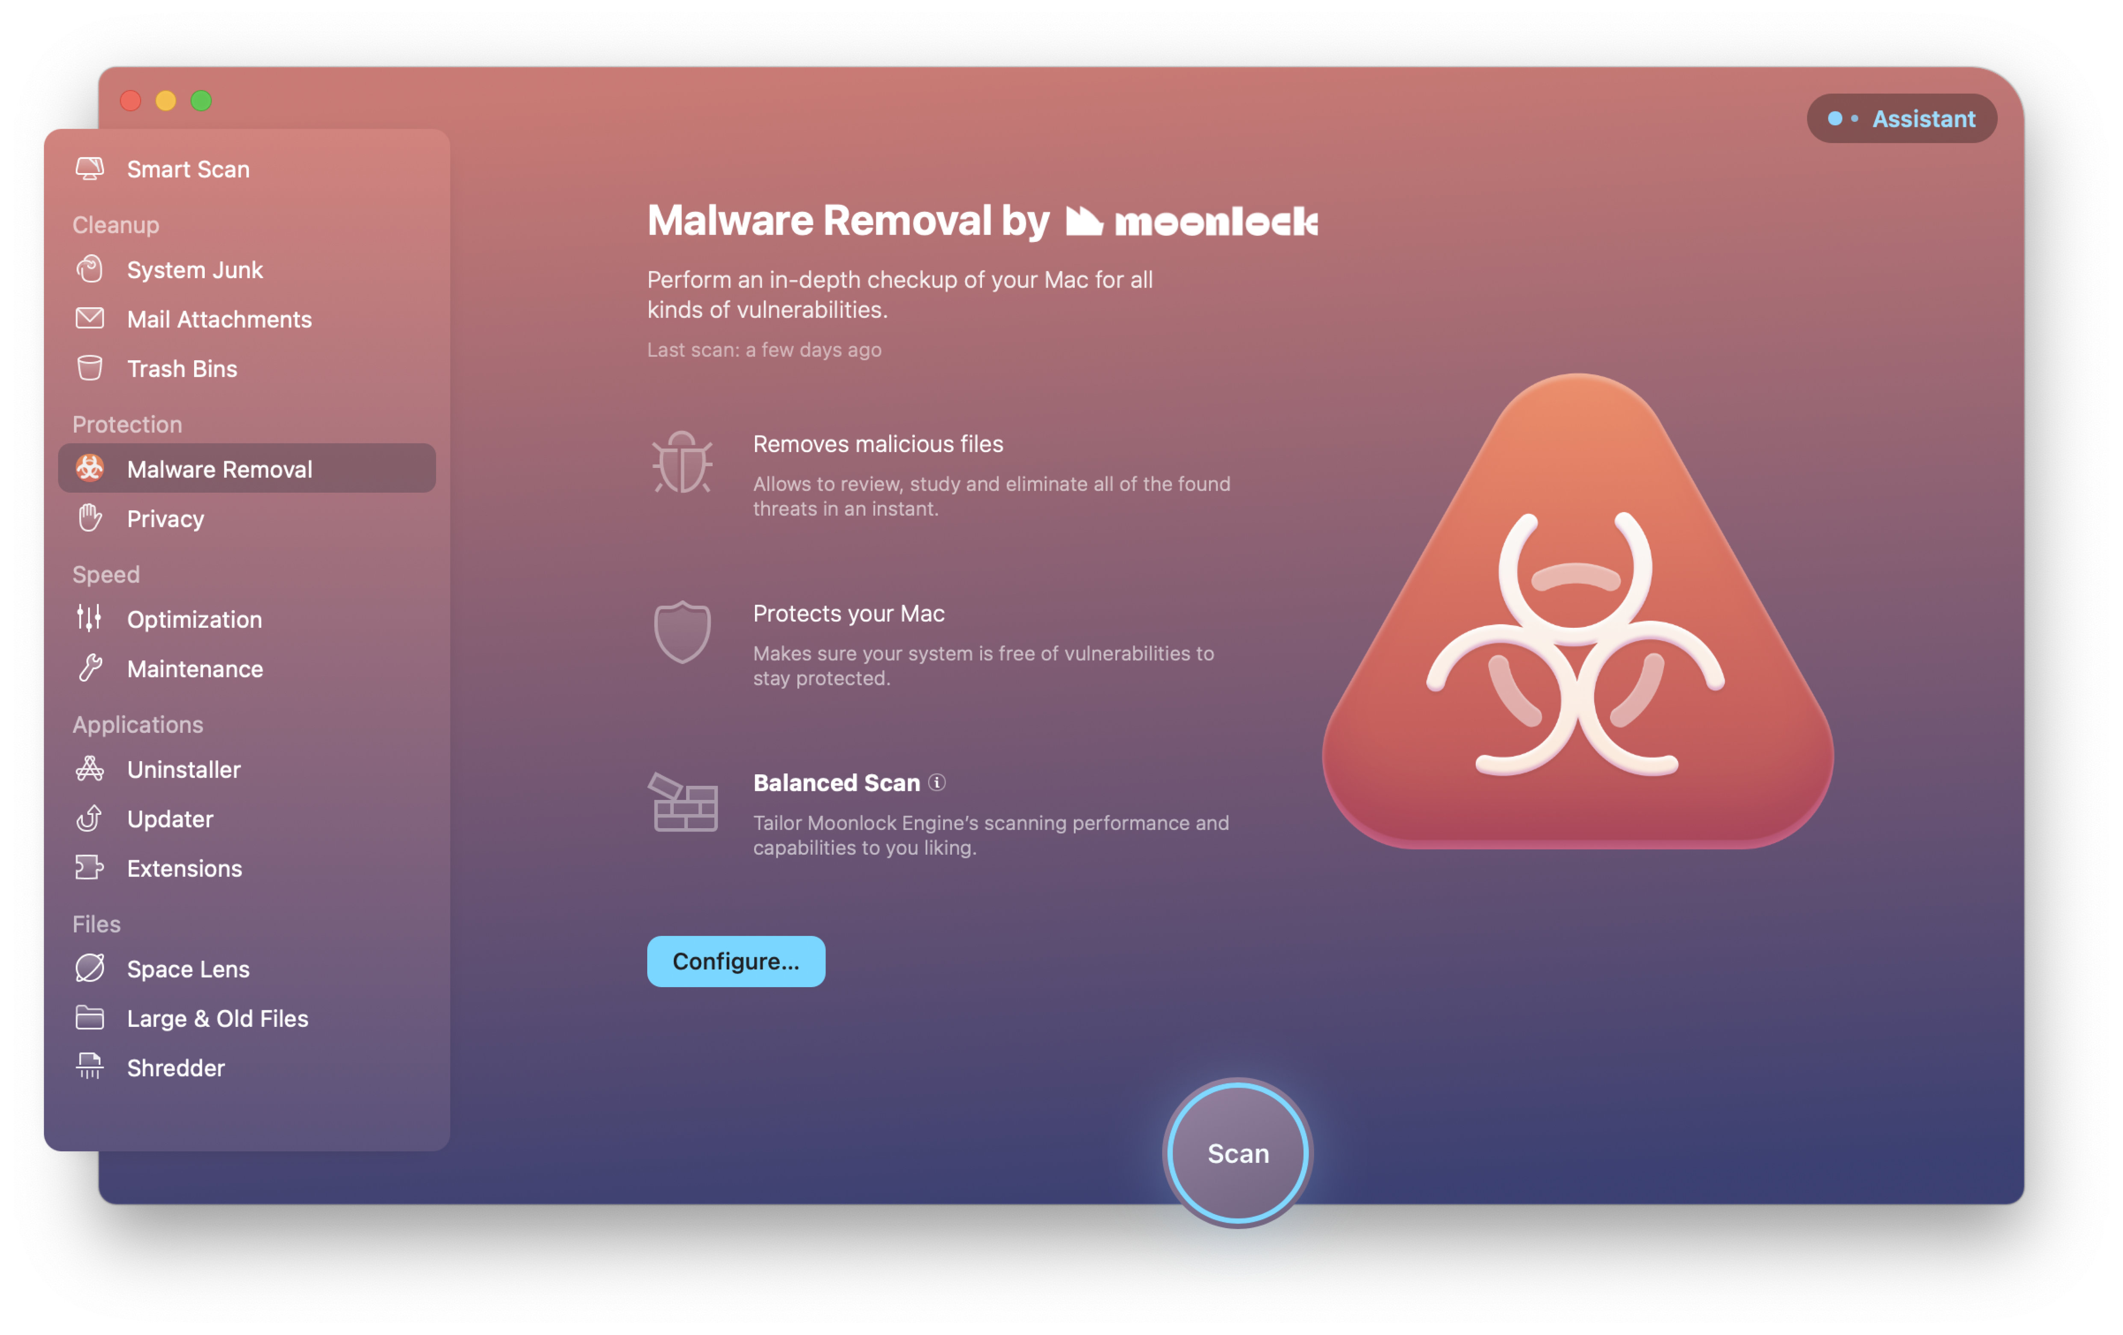Screen dimensions: 2123x1335
Task: Open Large & Old Files
Action: point(247,1018)
